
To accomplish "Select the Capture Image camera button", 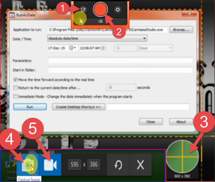I will tap(28, 165).
